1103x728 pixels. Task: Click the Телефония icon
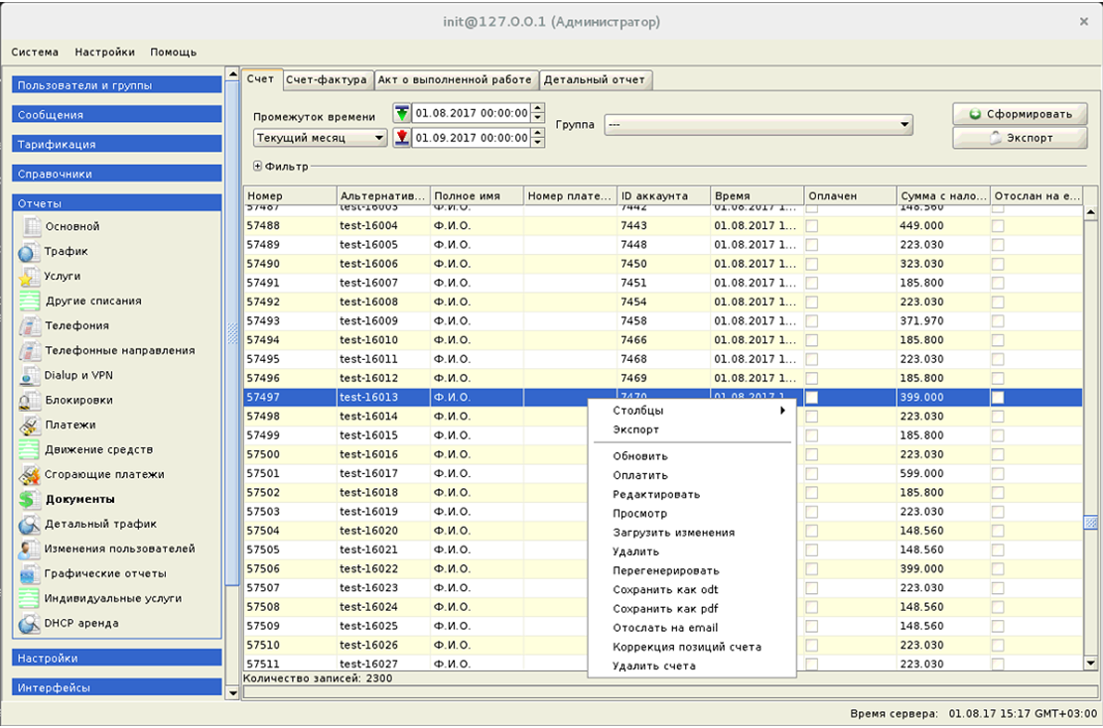[30, 325]
